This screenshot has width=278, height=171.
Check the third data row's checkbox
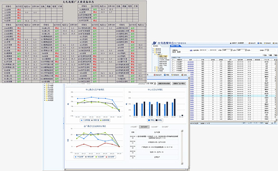click(x=173, y=66)
